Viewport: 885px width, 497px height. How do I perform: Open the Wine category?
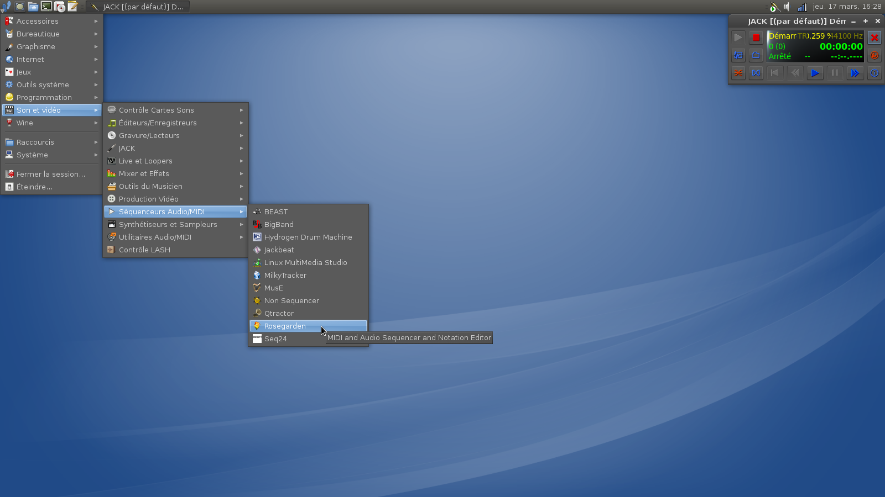pyautogui.click(x=51, y=123)
